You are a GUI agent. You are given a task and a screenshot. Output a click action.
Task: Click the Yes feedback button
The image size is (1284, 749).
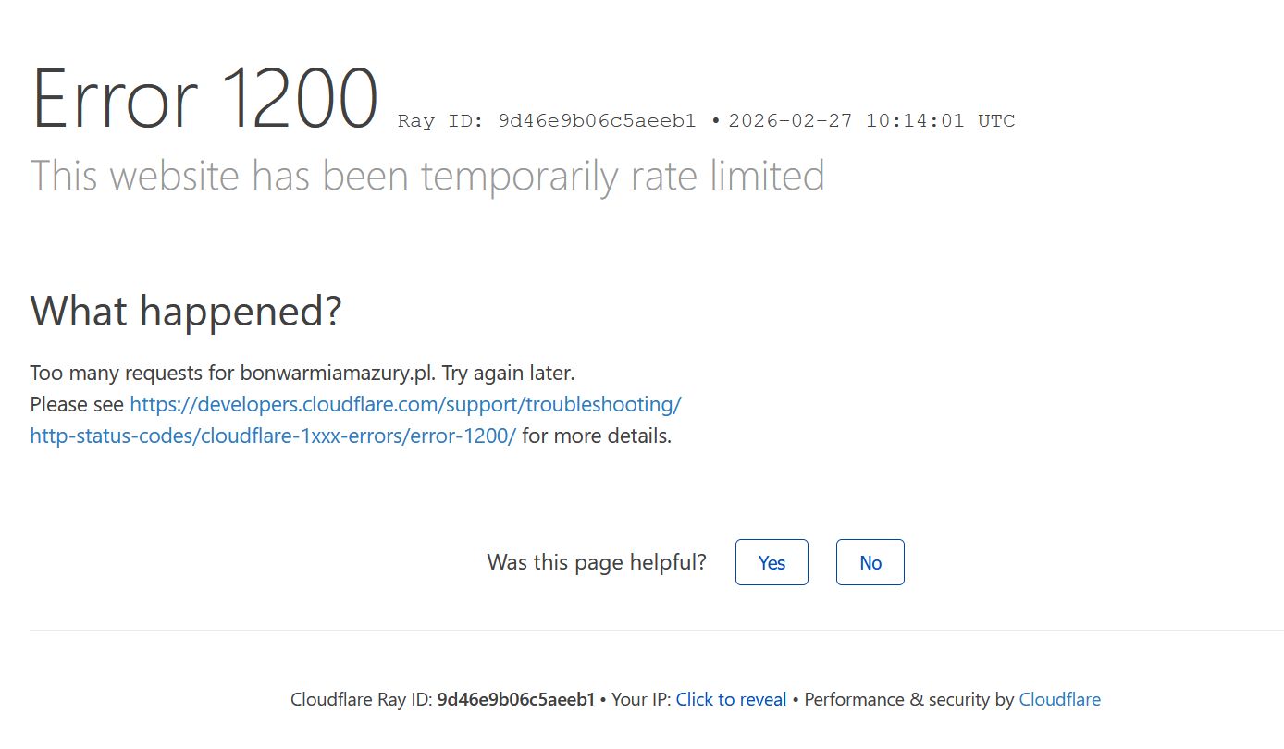point(772,562)
